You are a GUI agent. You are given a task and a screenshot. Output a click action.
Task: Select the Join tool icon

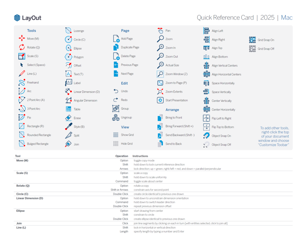click(x=68, y=144)
